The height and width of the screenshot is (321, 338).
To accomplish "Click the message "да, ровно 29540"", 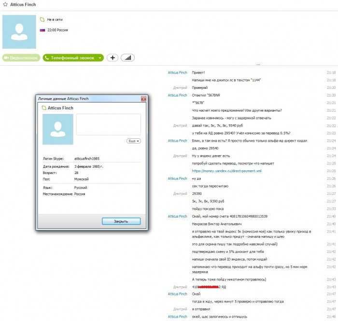I will pos(205,148).
